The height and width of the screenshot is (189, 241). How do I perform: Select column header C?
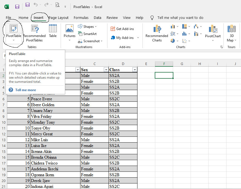click(95, 64)
